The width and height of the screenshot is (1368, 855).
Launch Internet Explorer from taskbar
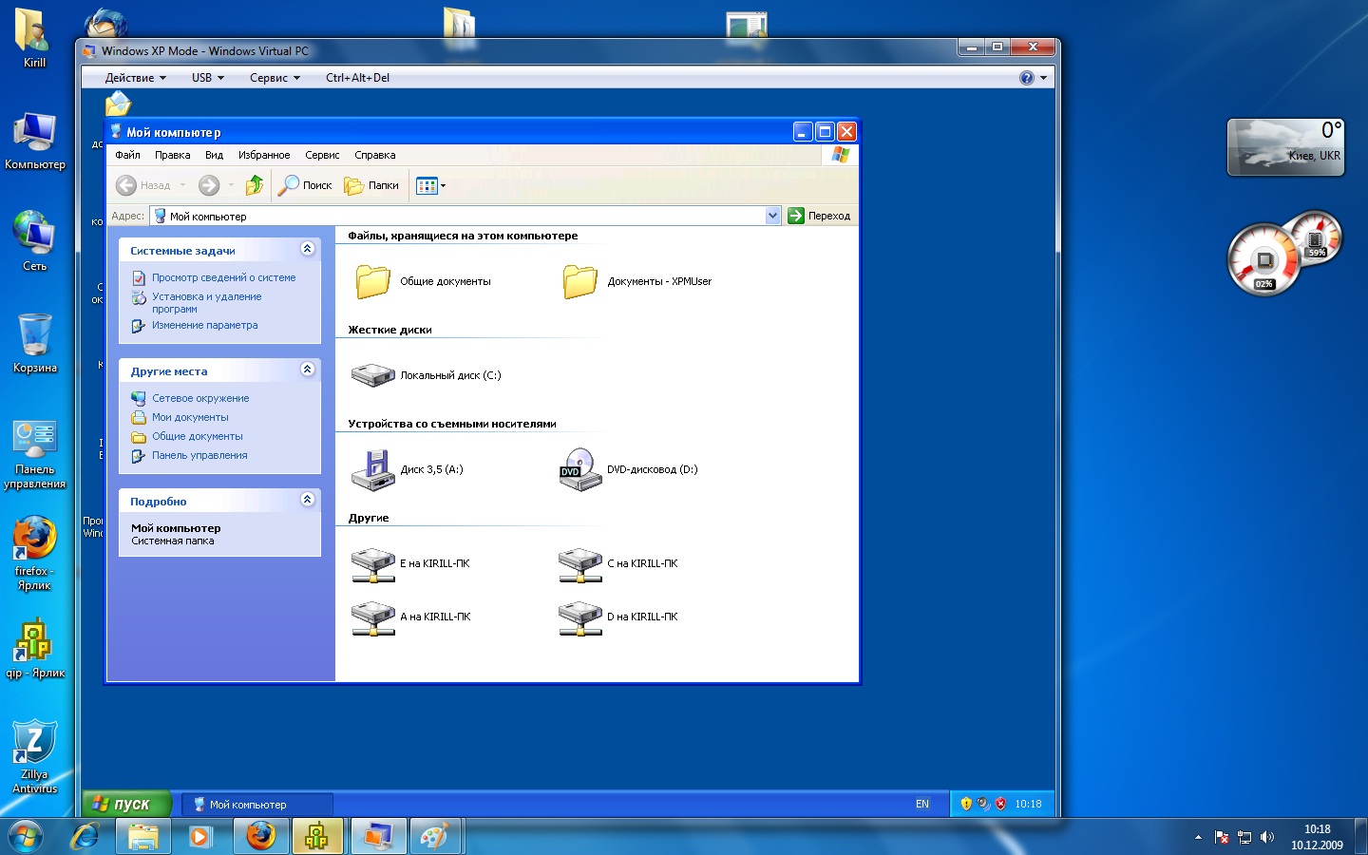(x=85, y=836)
